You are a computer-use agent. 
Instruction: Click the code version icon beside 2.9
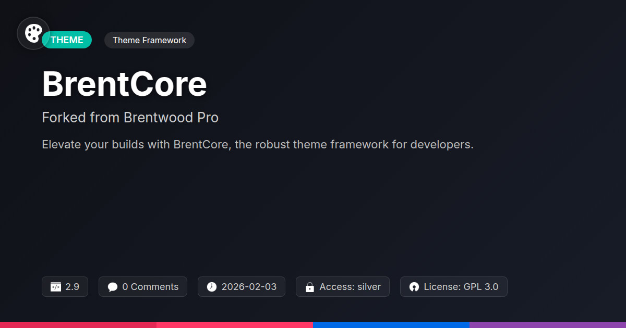coord(55,287)
